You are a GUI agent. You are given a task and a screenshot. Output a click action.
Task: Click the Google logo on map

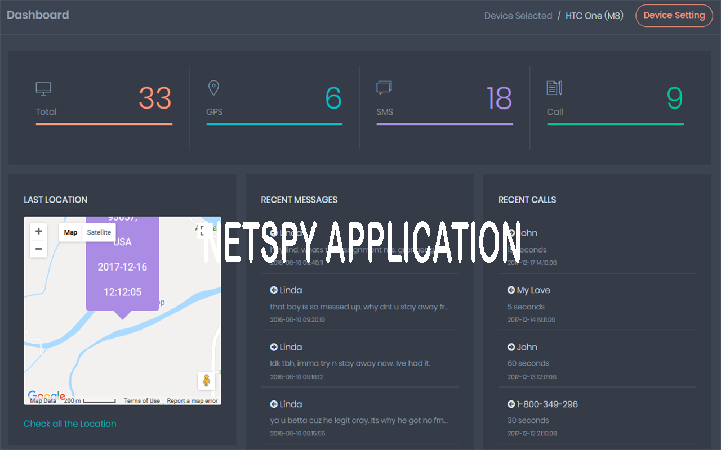tap(46, 396)
